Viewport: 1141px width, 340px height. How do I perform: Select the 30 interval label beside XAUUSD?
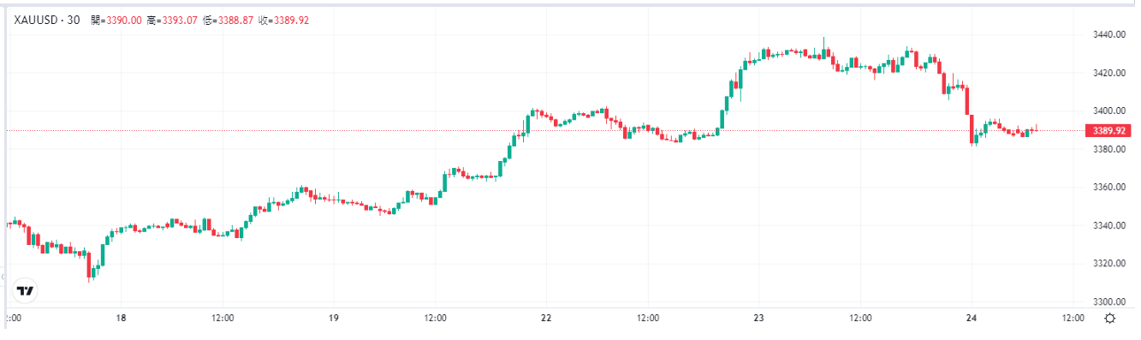click(74, 19)
